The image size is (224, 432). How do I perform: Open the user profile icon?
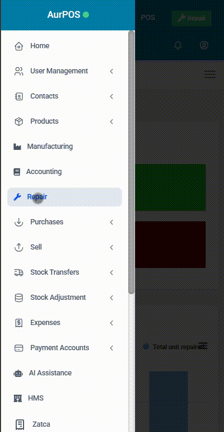click(204, 45)
